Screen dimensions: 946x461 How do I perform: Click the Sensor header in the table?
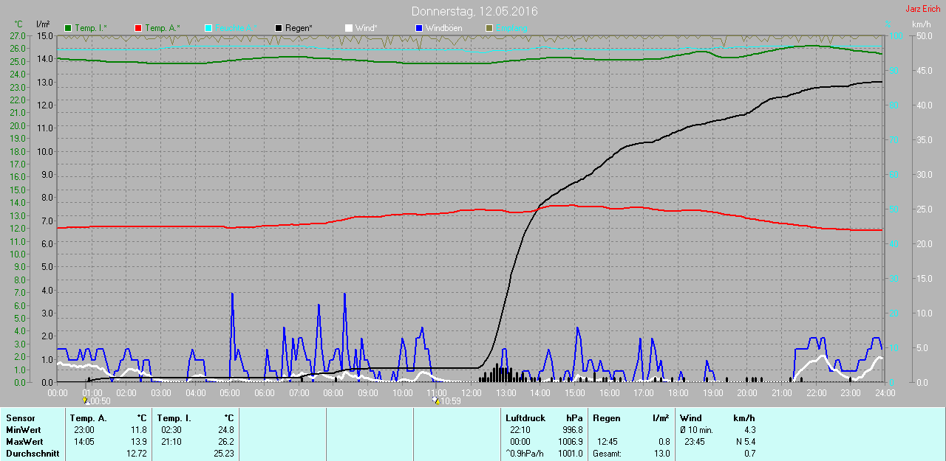coord(20,418)
